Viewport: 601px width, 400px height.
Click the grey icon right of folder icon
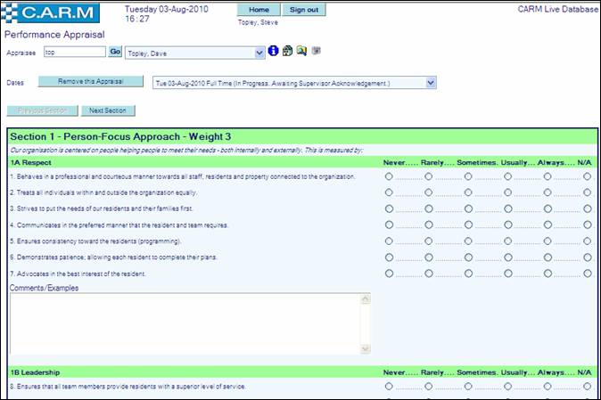pyautogui.click(x=316, y=52)
